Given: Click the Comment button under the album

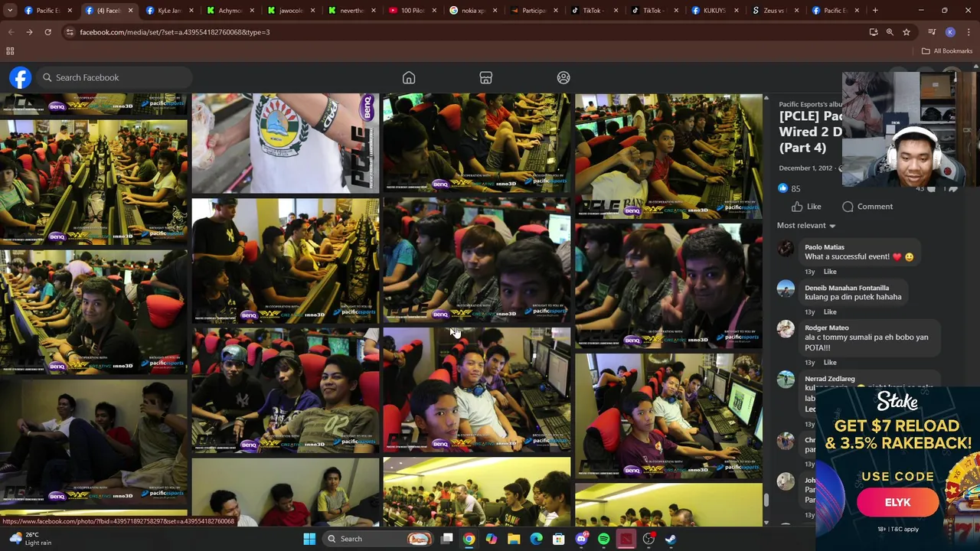Looking at the screenshot, I should coord(867,207).
